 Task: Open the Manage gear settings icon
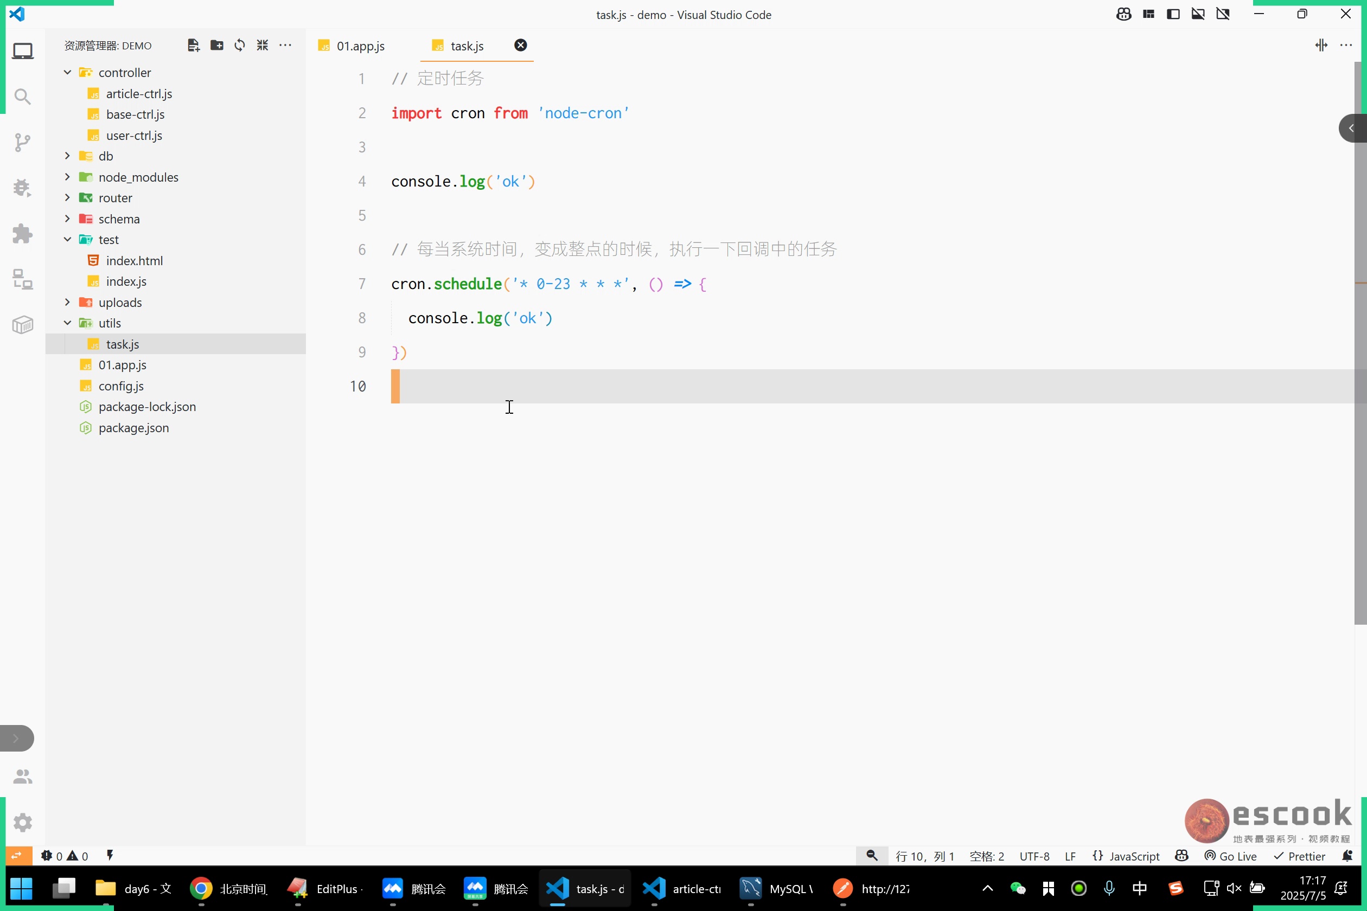click(x=23, y=822)
